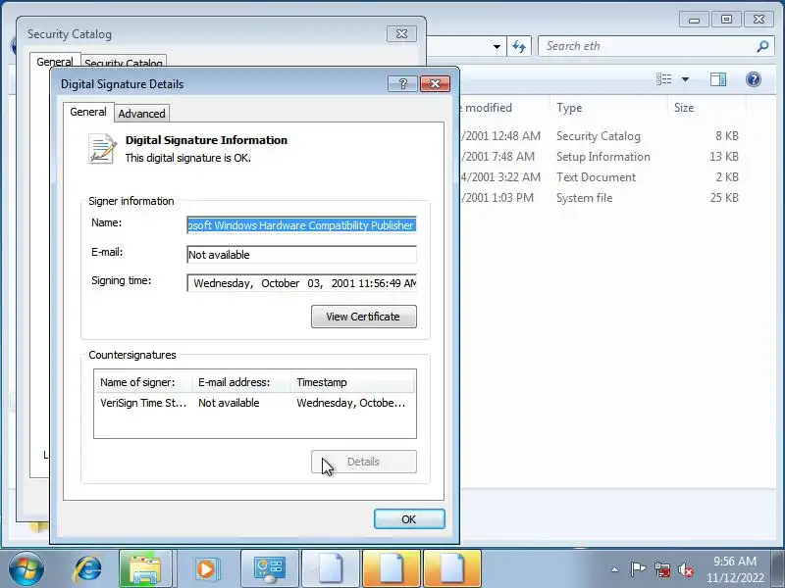
Task: Click the change view icon in Explorer
Action: 664,79
